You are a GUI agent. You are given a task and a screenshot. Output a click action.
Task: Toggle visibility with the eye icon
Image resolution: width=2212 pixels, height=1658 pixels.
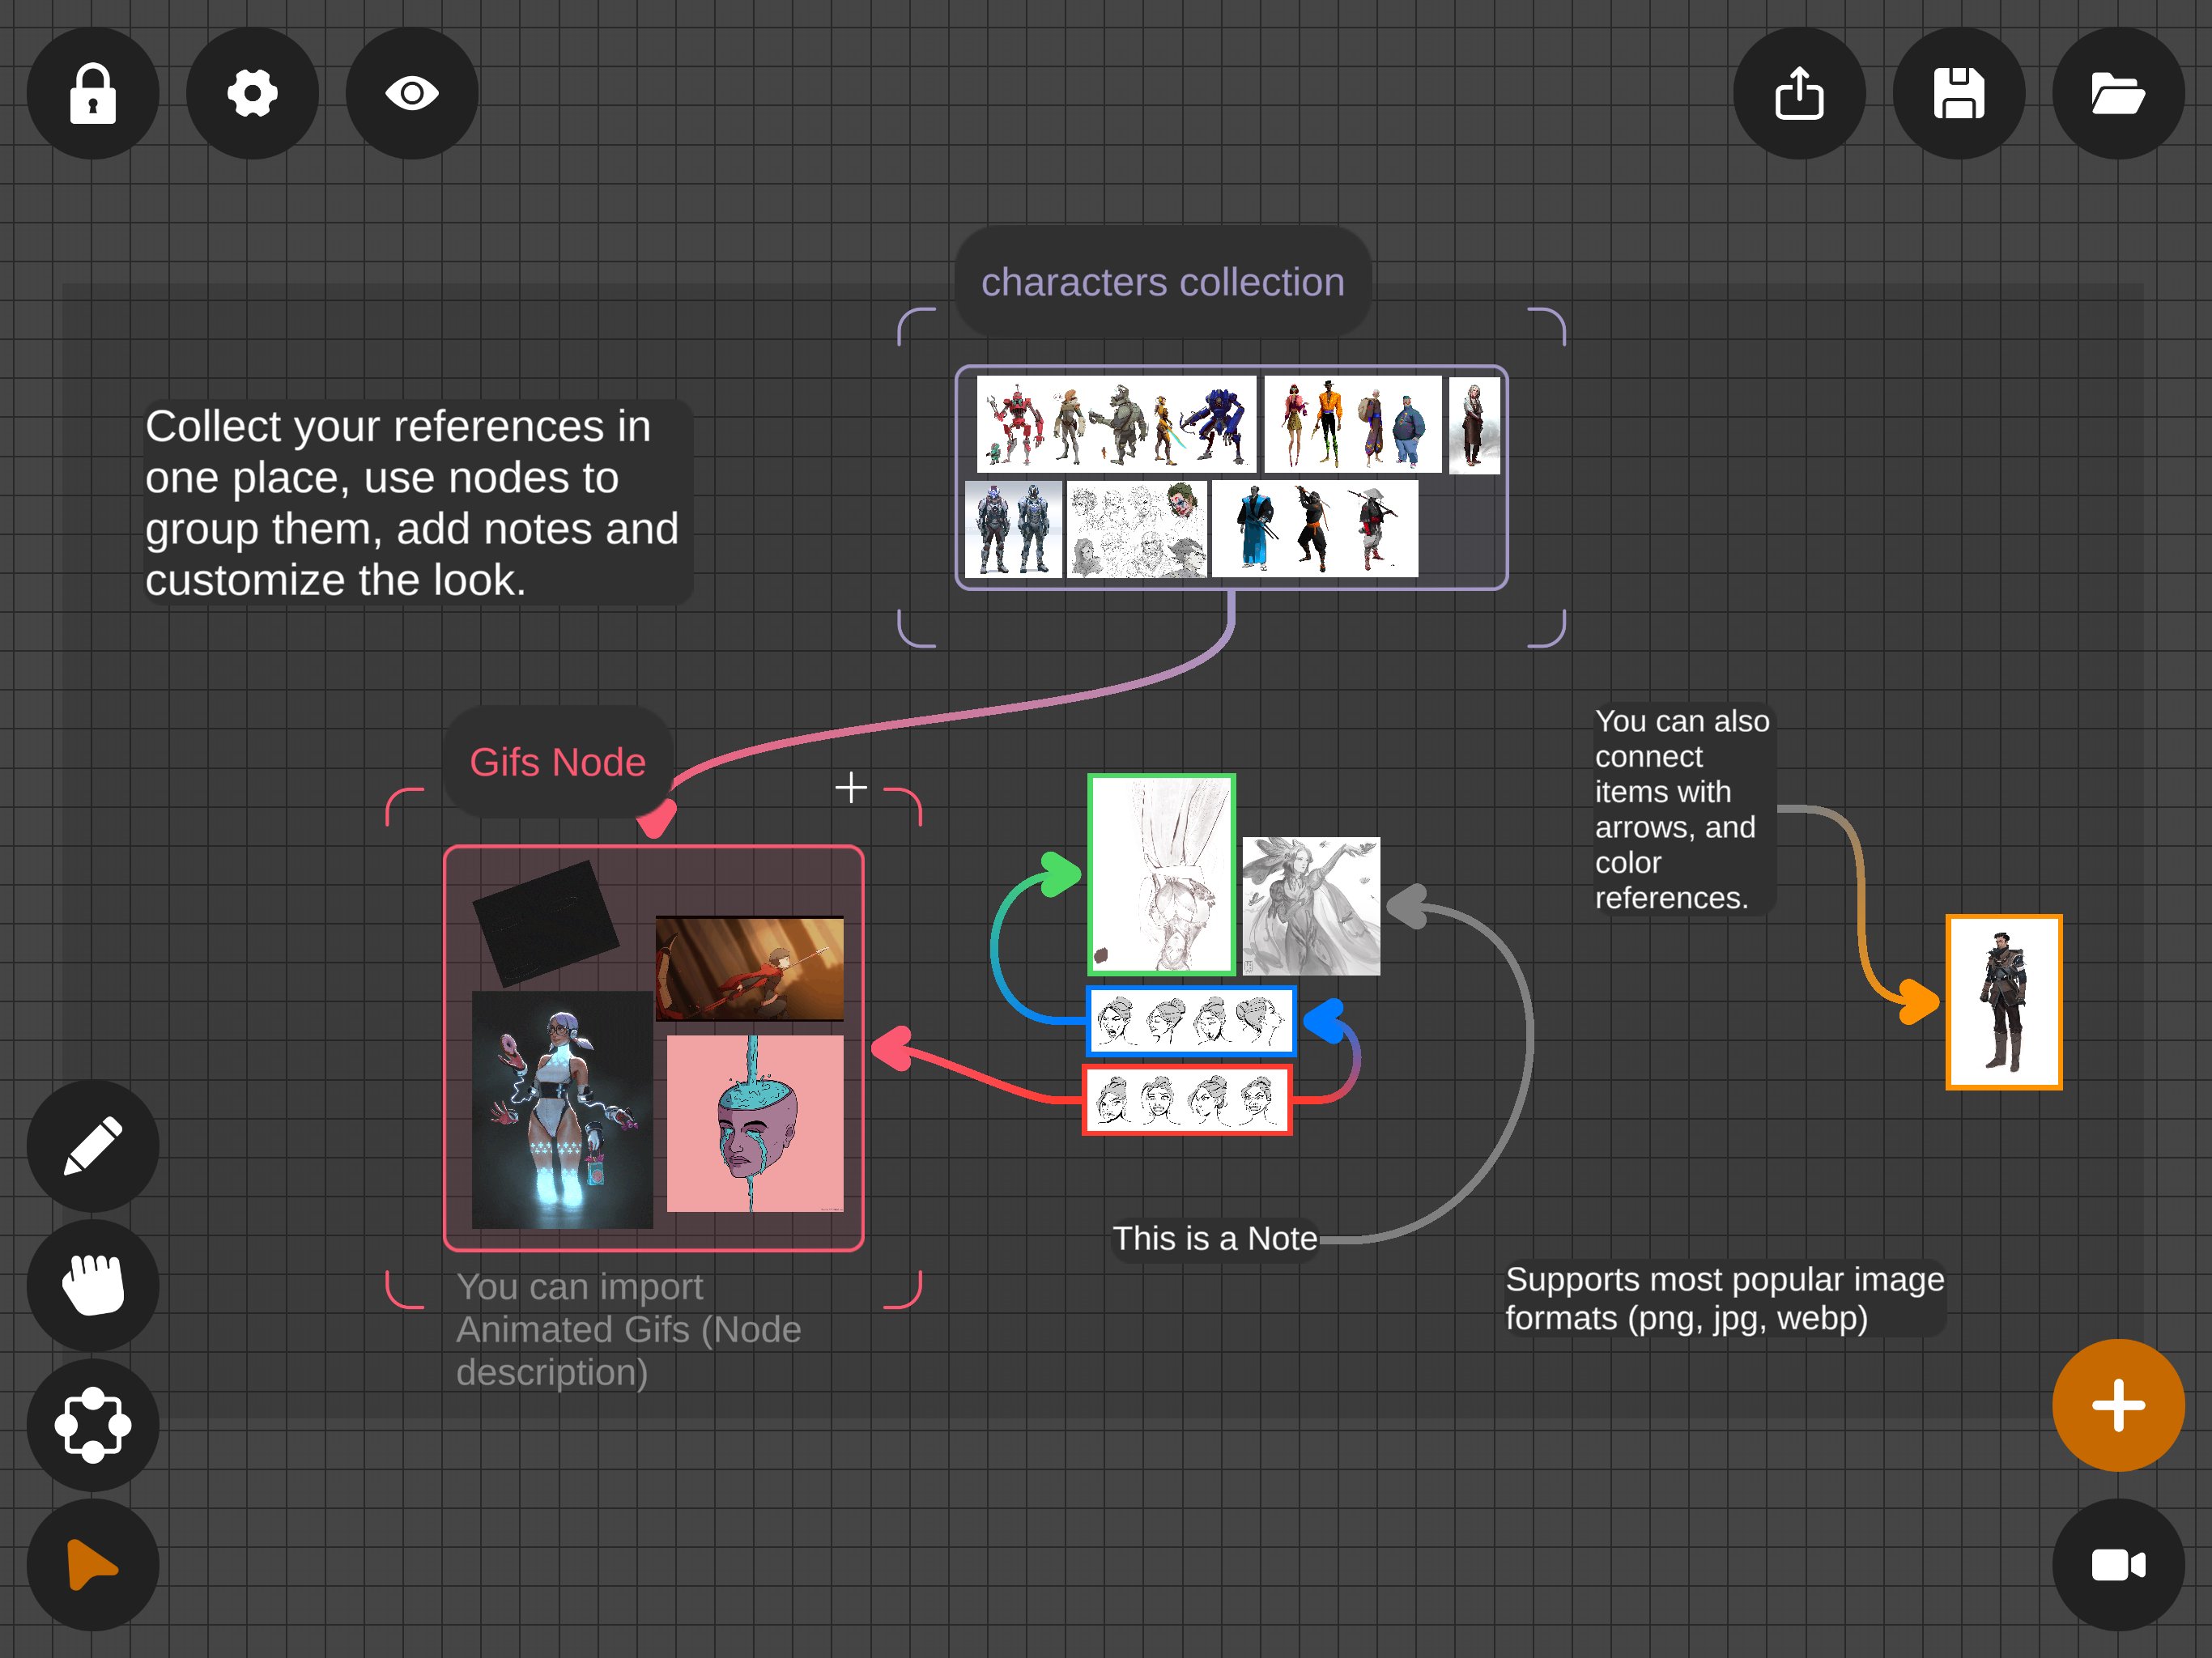point(412,93)
